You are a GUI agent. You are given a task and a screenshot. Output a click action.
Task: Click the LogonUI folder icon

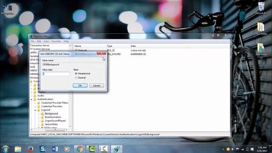click(x=39, y=110)
